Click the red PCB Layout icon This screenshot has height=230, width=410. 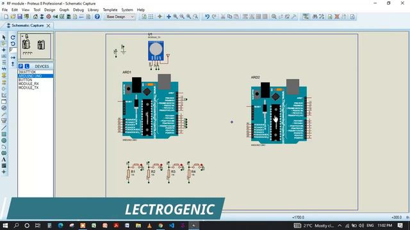click(x=49, y=17)
